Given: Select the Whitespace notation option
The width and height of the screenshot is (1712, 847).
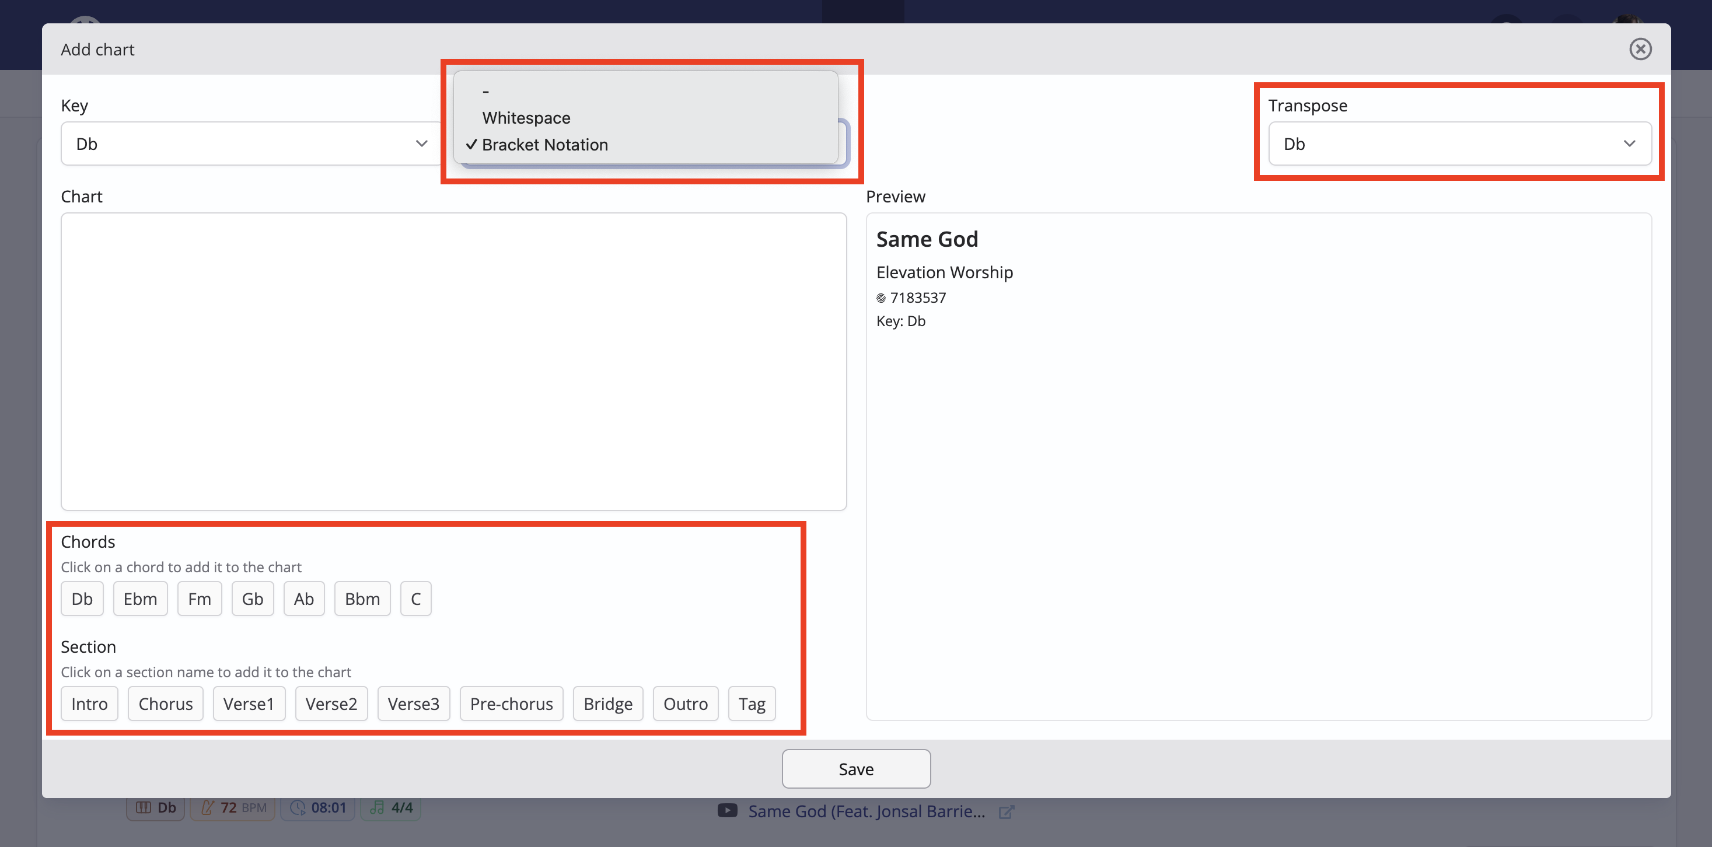Looking at the screenshot, I should (526, 118).
